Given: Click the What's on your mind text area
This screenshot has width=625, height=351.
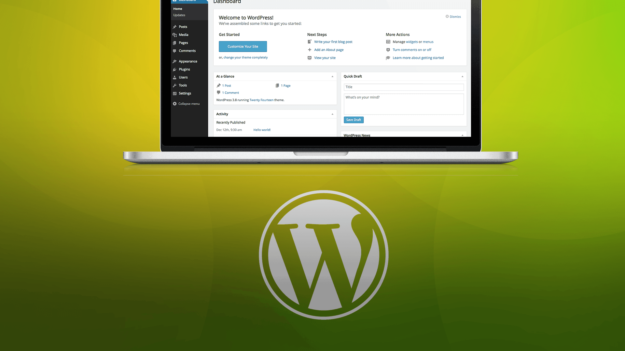Looking at the screenshot, I should (404, 104).
